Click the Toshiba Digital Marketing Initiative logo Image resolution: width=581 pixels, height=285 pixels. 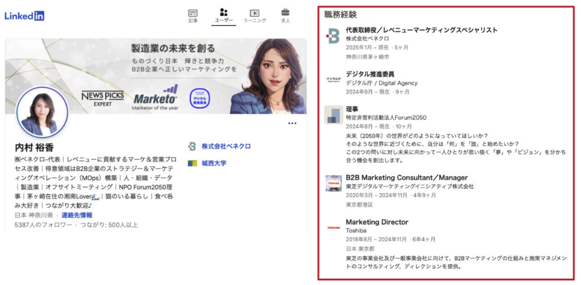click(x=334, y=183)
